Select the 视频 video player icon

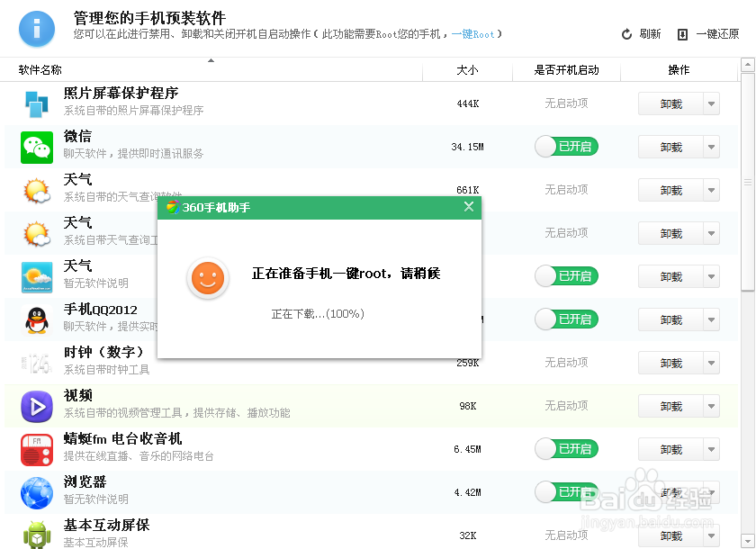(37, 406)
